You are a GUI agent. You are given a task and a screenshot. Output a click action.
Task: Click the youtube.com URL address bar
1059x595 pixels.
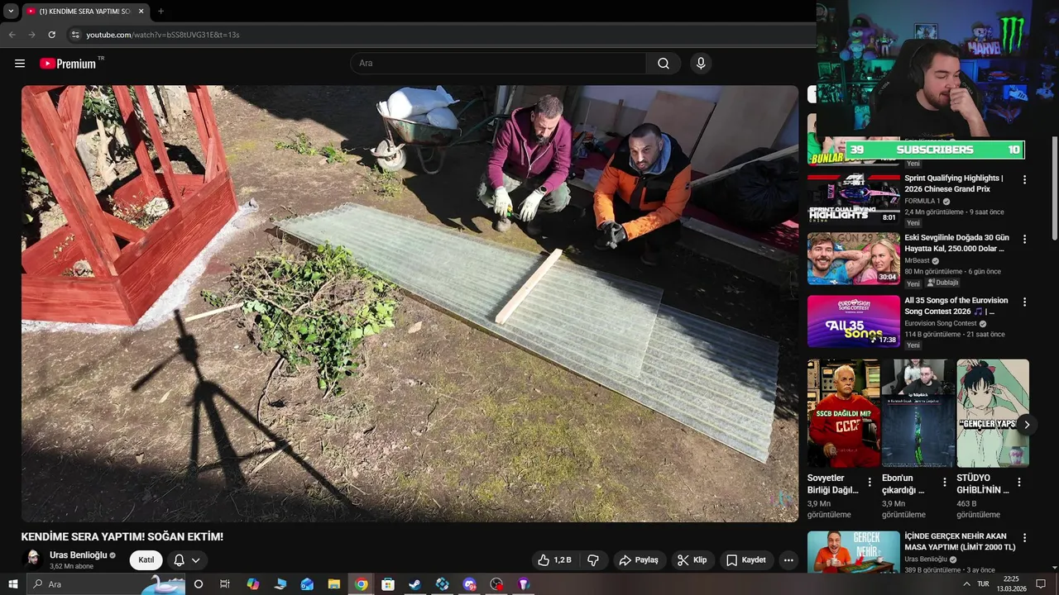pyautogui.click(x=163, y=35)
